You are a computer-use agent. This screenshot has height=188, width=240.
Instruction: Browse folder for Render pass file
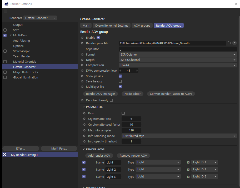(229, 43)
